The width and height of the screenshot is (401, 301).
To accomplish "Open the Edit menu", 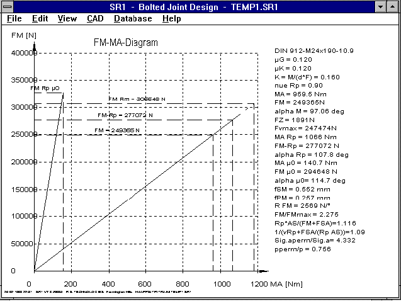I will (x=40, y=19).
